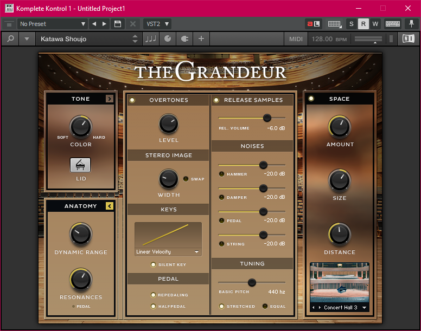
Task: Open the browser search magnifier
Action: coord(10,39)
